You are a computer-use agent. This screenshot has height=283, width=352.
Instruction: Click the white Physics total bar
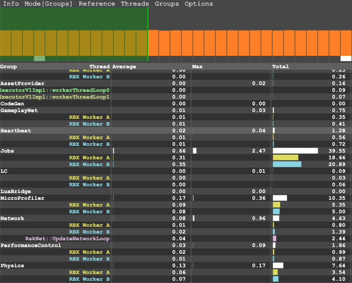point(278,265)
